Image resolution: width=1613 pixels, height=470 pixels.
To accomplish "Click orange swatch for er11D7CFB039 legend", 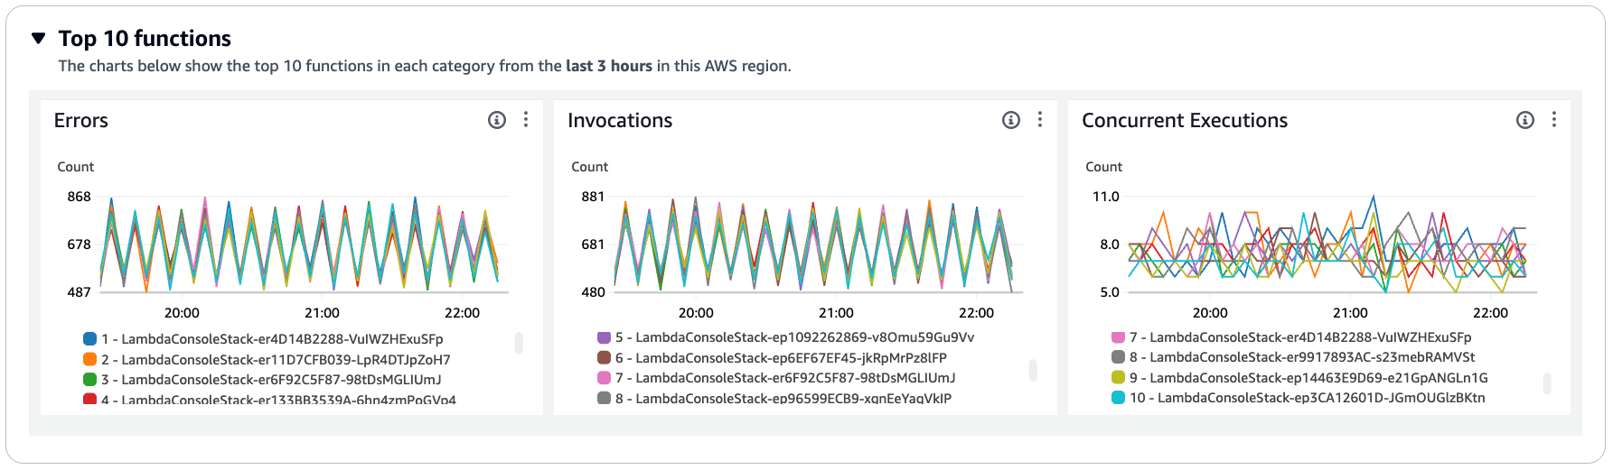I will [x=89, y=360].
